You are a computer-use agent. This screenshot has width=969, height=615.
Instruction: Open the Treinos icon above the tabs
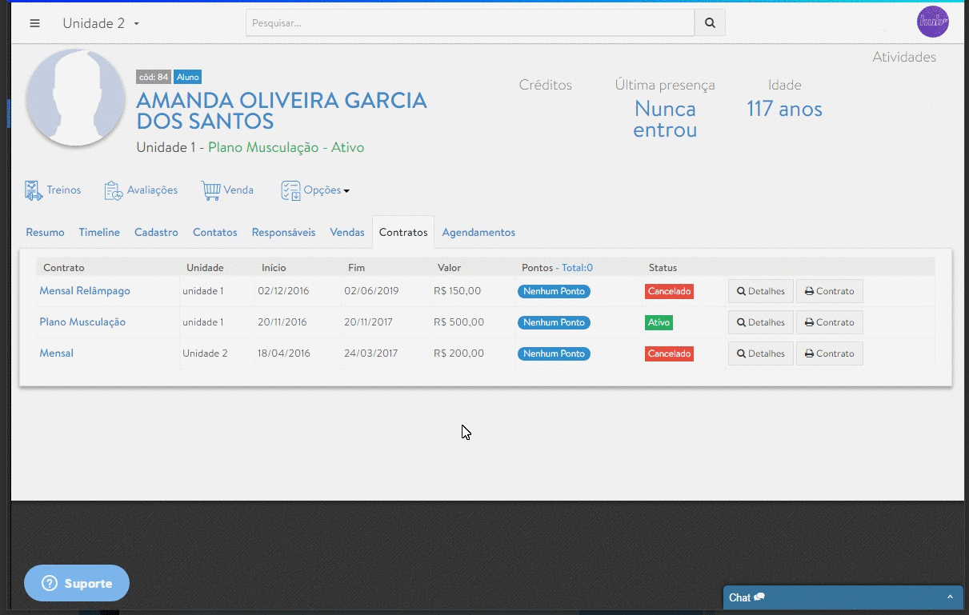(34, 189)
